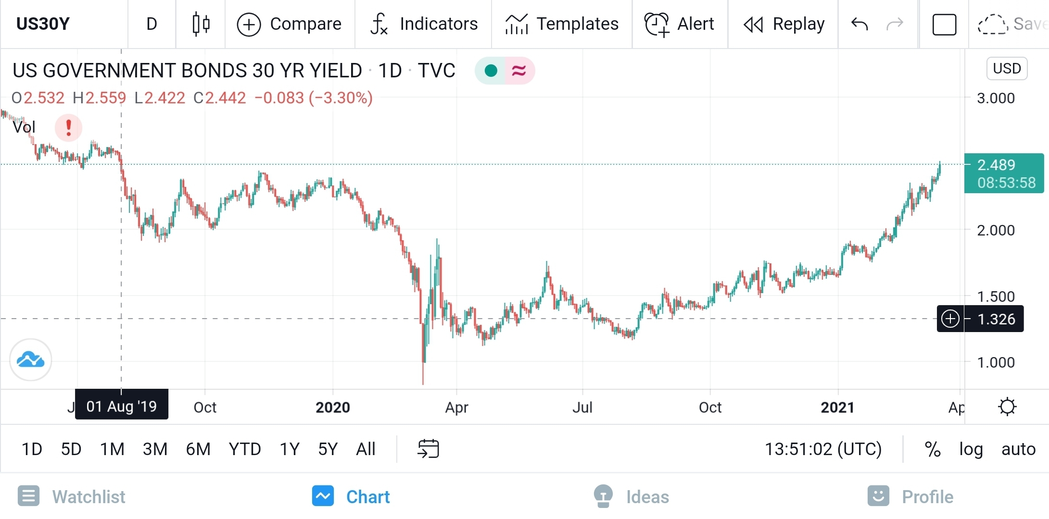Screen dimensions: 1049x519
Task: Click the Compare symbol plus icon
Action: 249,24
